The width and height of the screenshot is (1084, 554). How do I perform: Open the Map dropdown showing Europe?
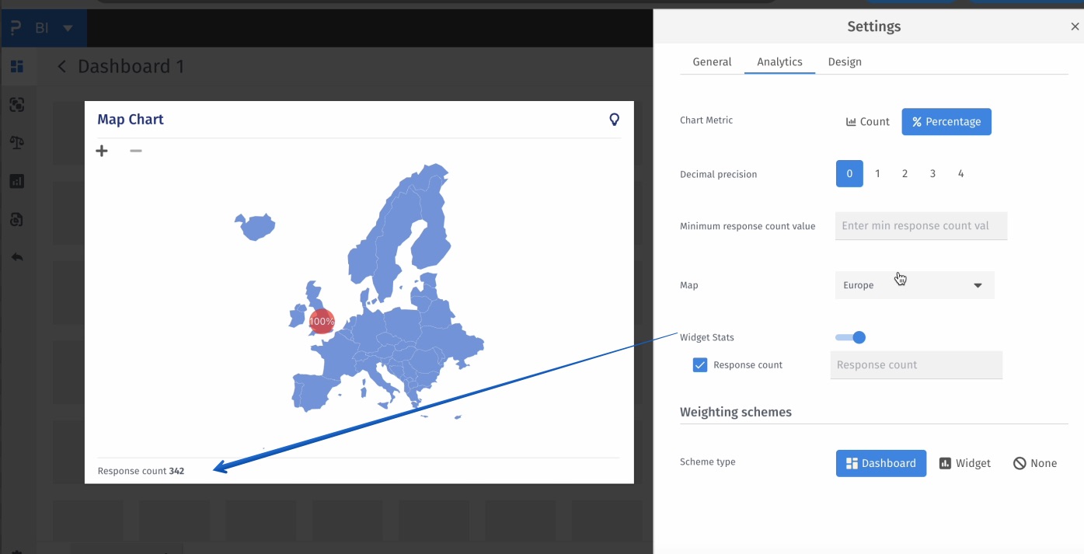click(915, 285)
